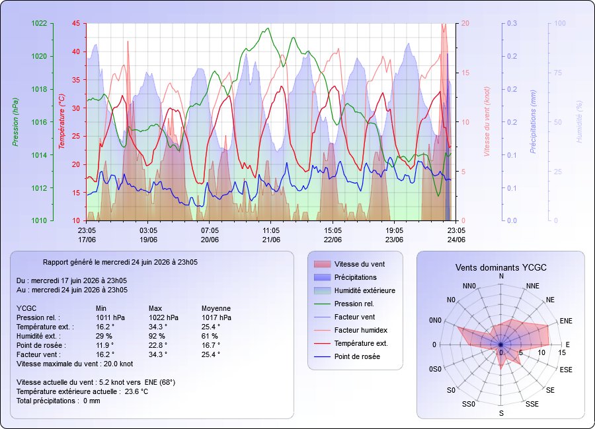Image resolution: width=595 pixels, height=429 pixels.
Task: Click the Précipitations legend color swatch
Action: click(322, 277)
